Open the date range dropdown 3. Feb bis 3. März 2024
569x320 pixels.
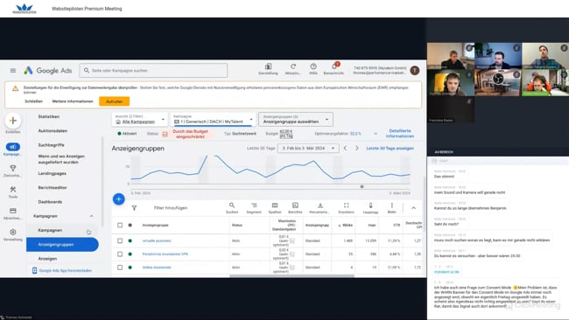308,149
